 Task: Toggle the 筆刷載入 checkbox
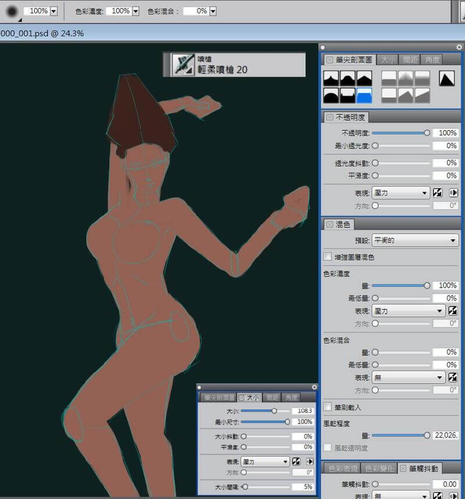(327, 407)
